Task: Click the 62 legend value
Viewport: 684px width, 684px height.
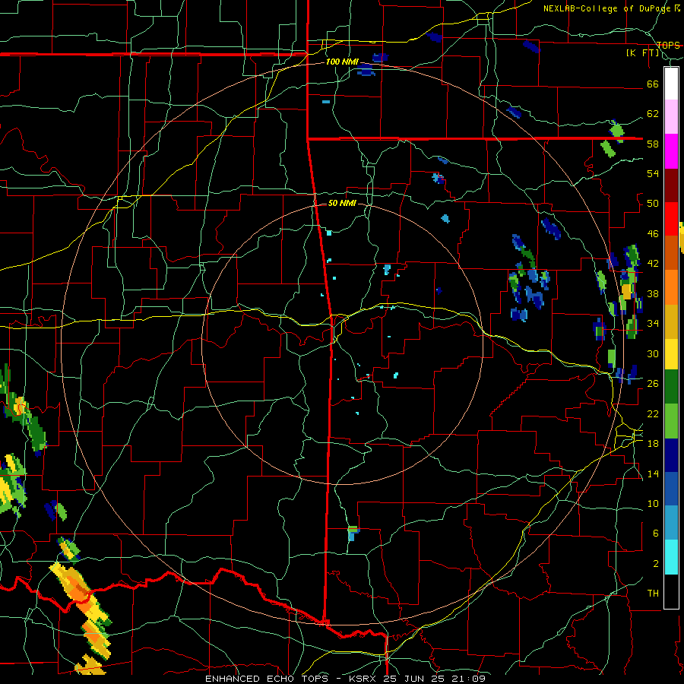Action: coord(653,114)
